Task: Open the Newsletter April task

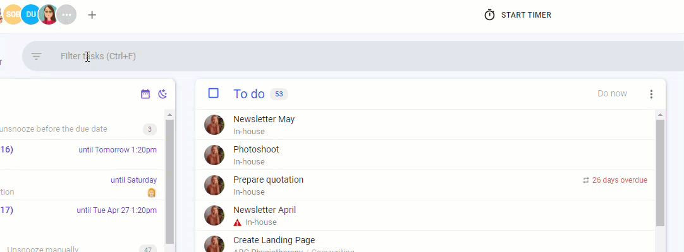Action: pyautogui.click(x=425, y=215)
